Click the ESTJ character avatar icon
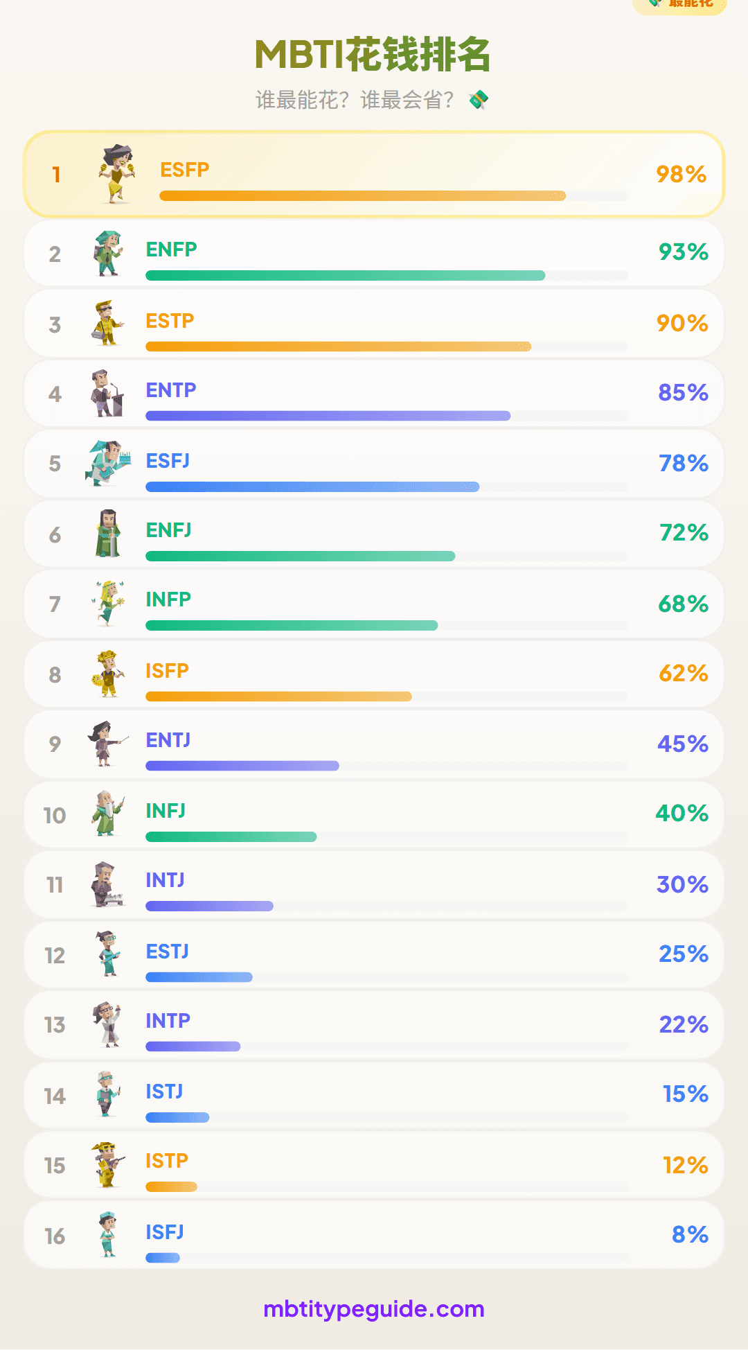Image resolution: width=748 pixels, height=1350 pixels. 108,954
